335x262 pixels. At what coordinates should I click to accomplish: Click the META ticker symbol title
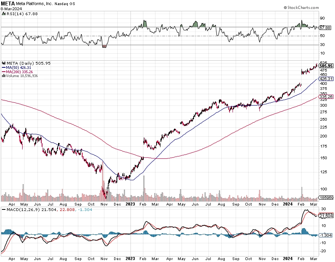point(8,4)
